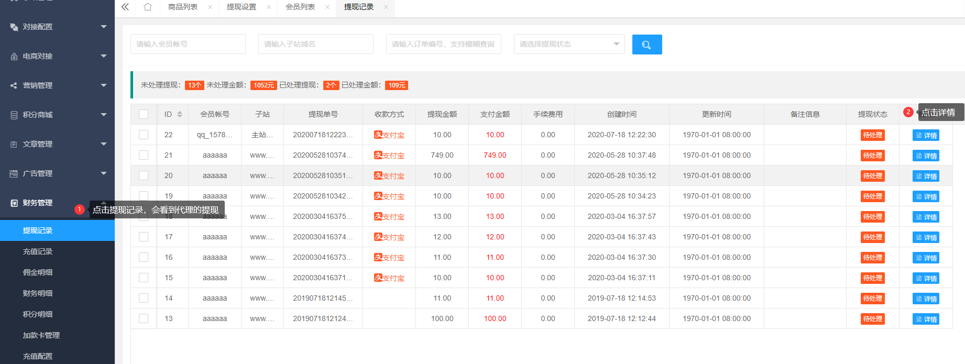Open the 请选择提现状态 dropdown
Viewport: 965px width, 364px height.
click(x=569, y=44)
